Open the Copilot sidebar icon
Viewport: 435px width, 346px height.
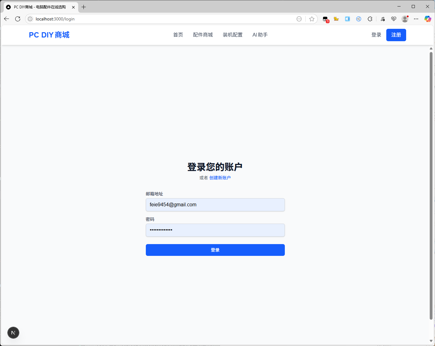[428, 19]
